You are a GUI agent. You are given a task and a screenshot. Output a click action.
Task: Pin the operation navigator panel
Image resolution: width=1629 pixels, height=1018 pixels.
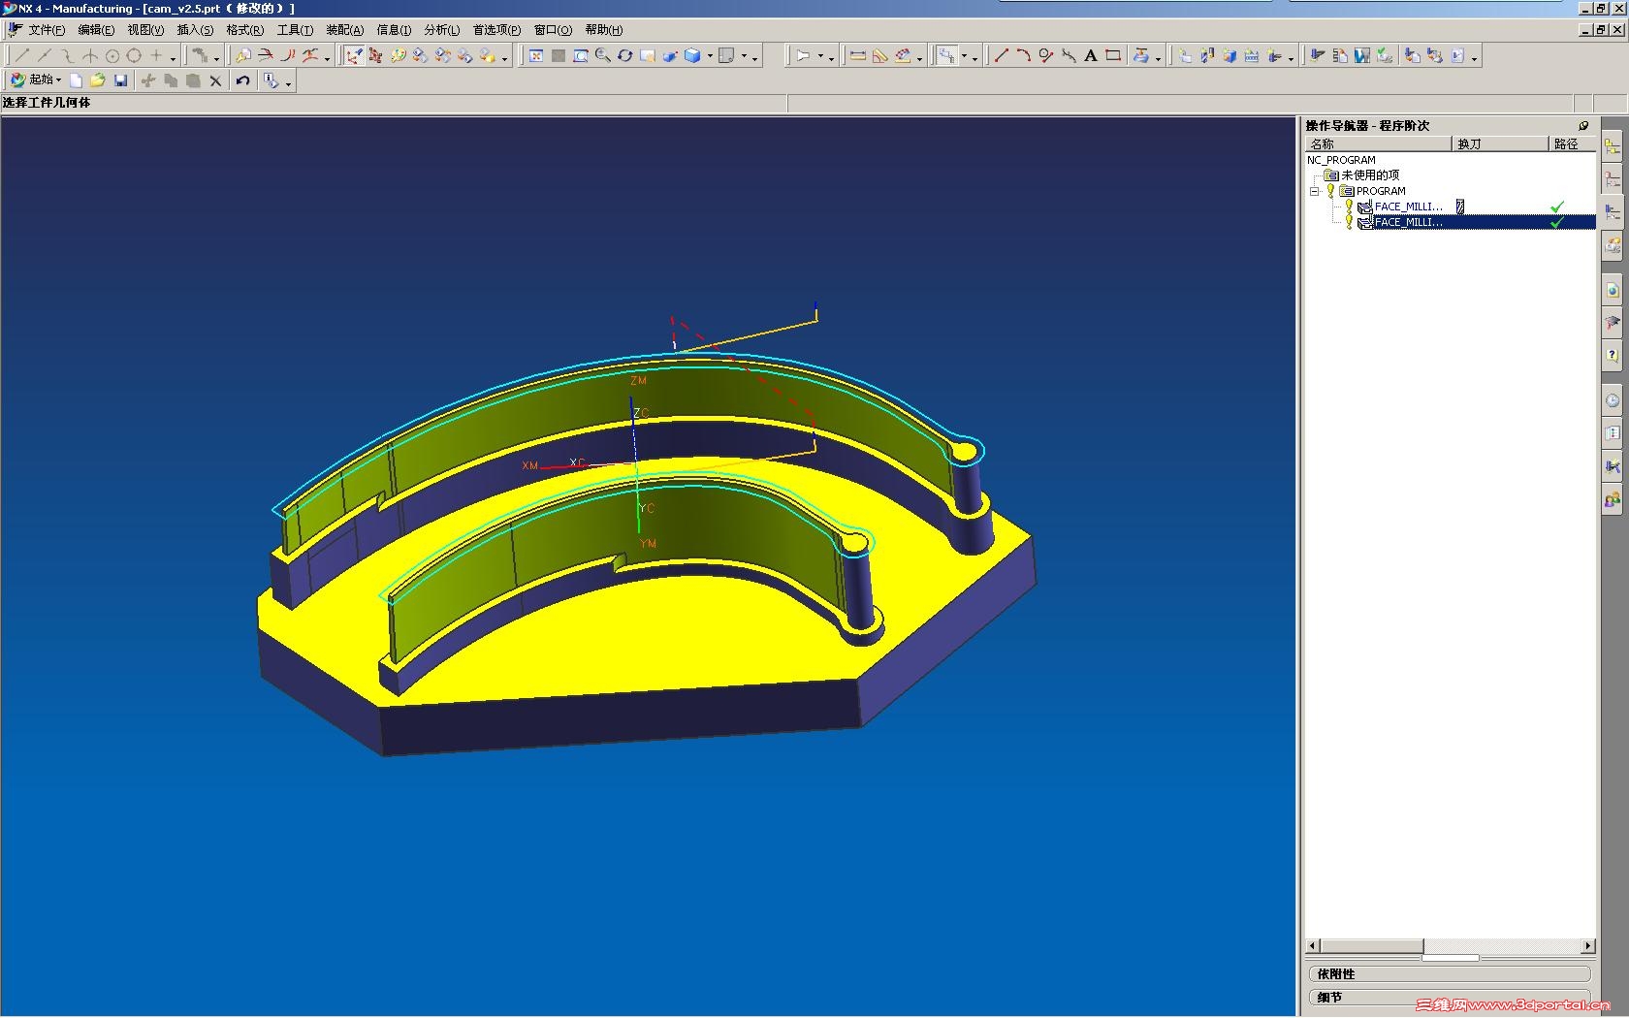tap(1583, 126)
